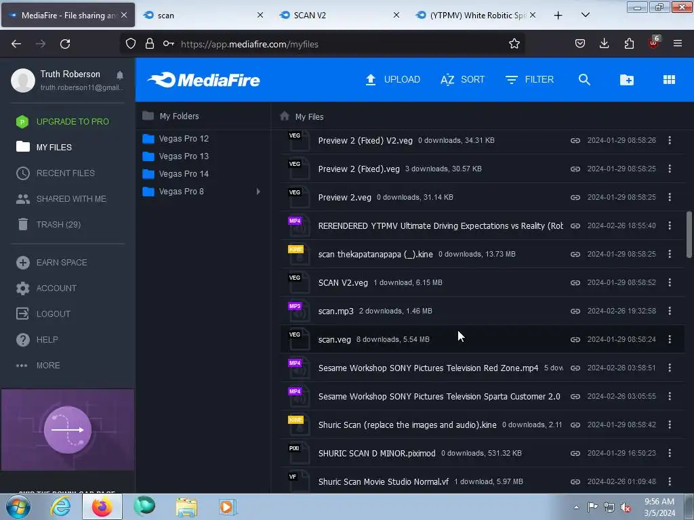Screen dimensions: 694x520
Task: Open Firefox extensions puzzle icon
Action: [x=629, y=43]
